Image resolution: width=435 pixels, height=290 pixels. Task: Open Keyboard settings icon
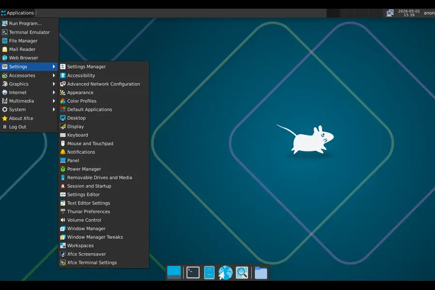pos(63,135)
